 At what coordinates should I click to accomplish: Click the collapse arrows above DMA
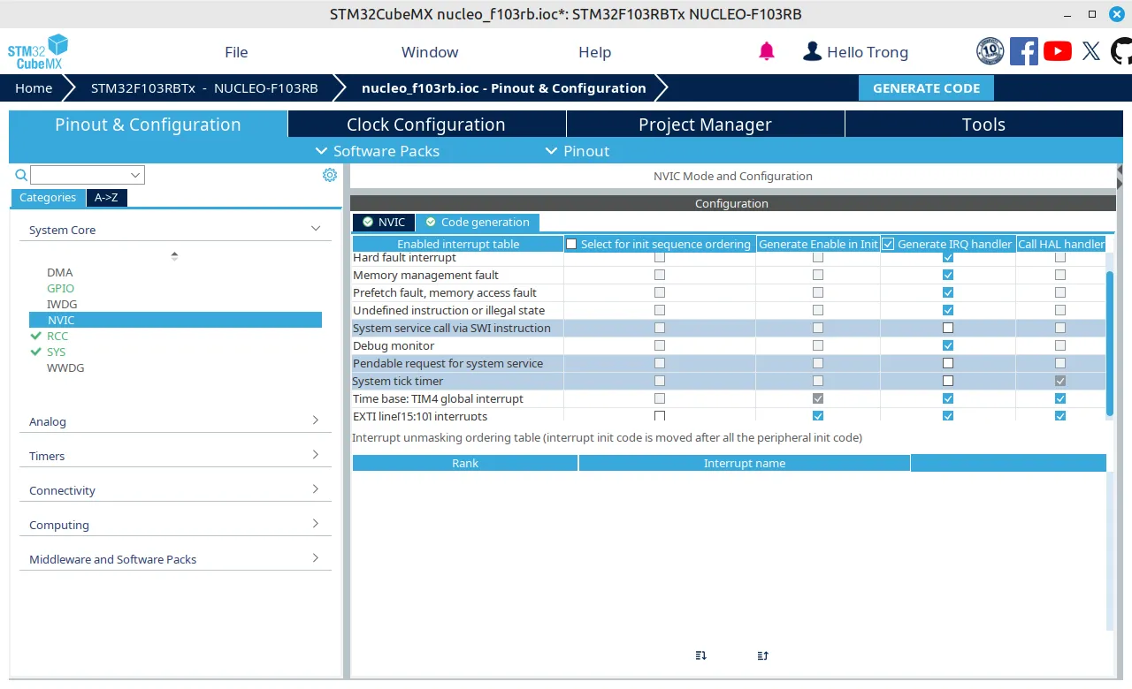click(x=174, y=256)
